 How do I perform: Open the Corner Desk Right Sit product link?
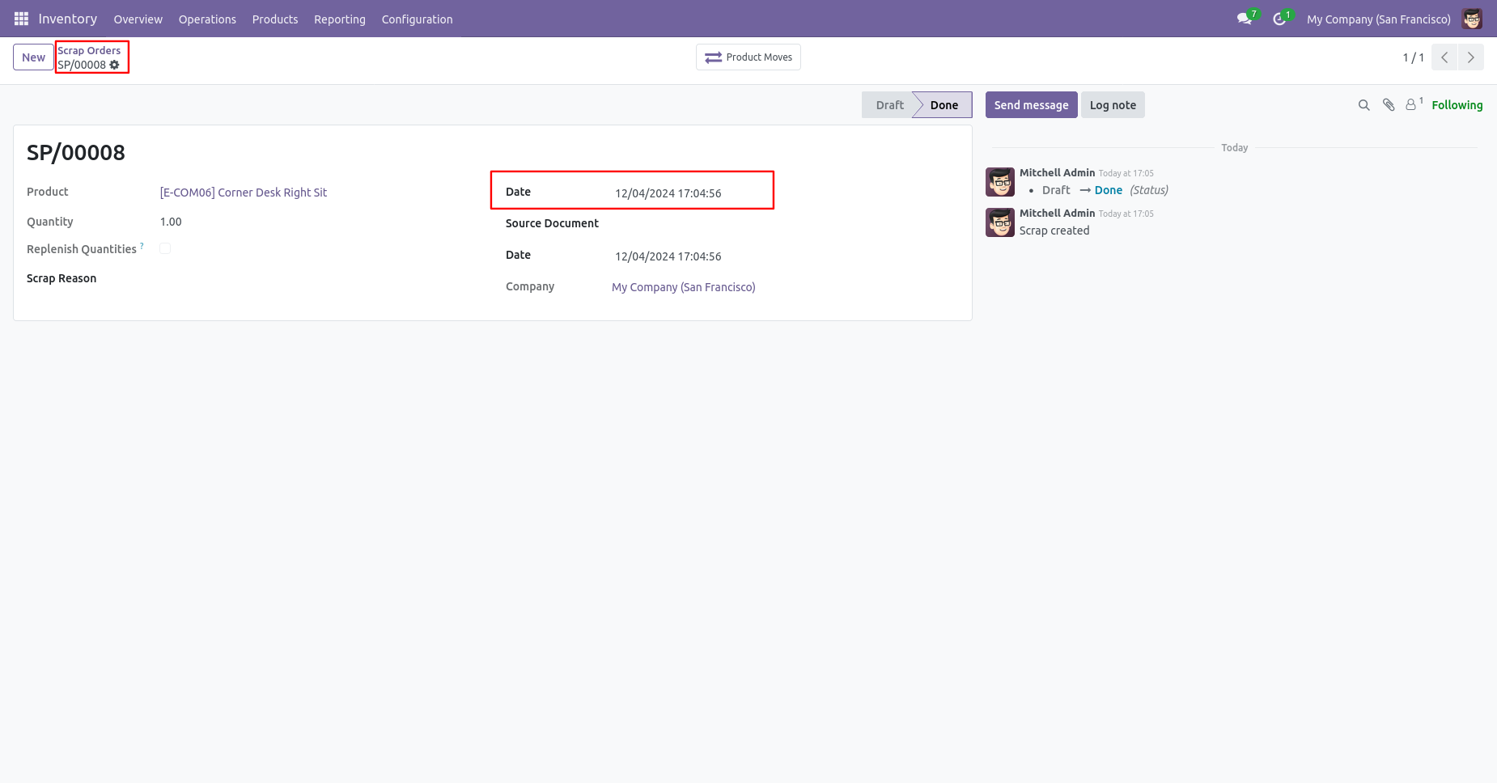244,193
